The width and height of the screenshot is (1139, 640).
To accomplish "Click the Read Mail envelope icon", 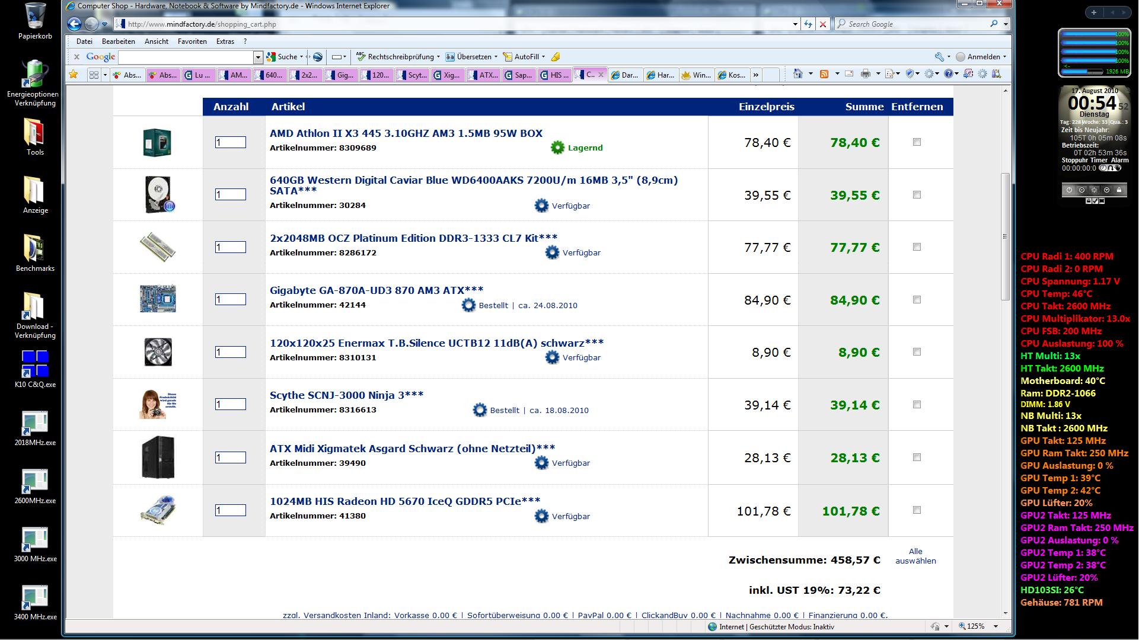I will (849, 74).
